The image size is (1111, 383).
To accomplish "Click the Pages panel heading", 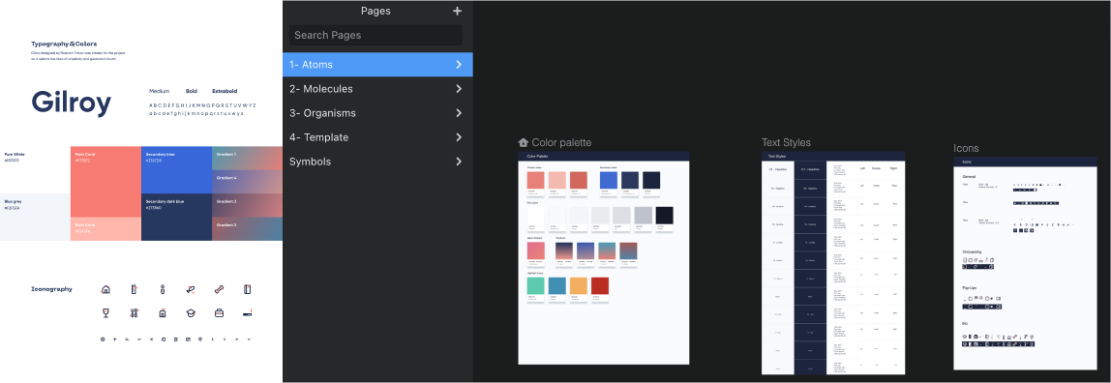I will [375, 11].
